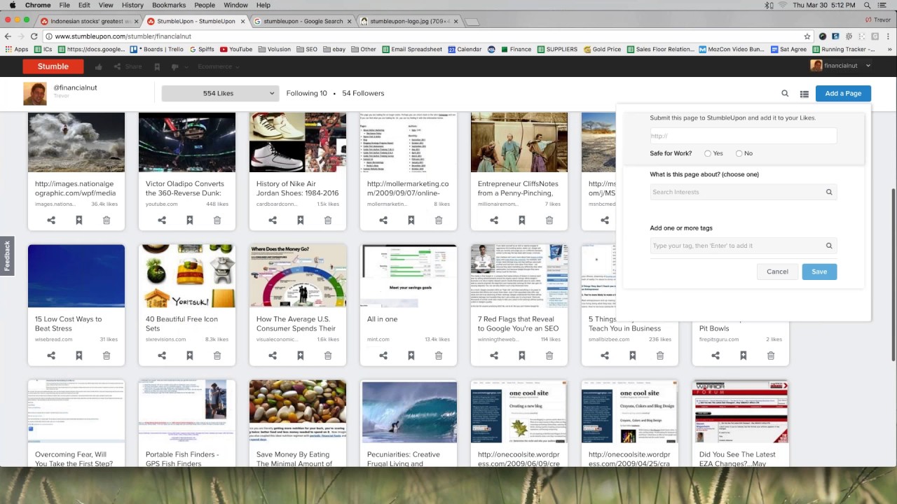
Task: Share the 15 Low Cost Ways card
Action: [51, 356]
